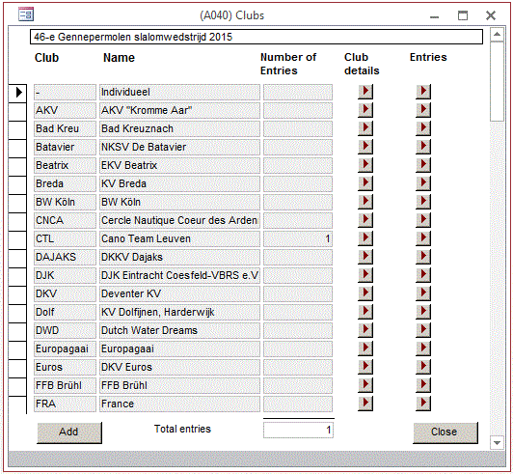The width and height of the screenshot is (513, 474).
Task: View club details for KV Breda
Action: pos(365,183)
